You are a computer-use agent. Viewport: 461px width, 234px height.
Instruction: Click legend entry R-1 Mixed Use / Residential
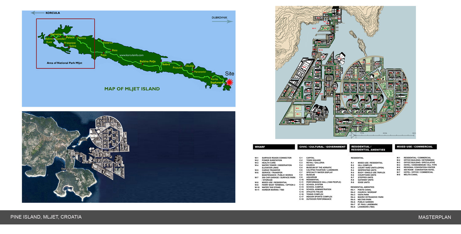(367, 163)
